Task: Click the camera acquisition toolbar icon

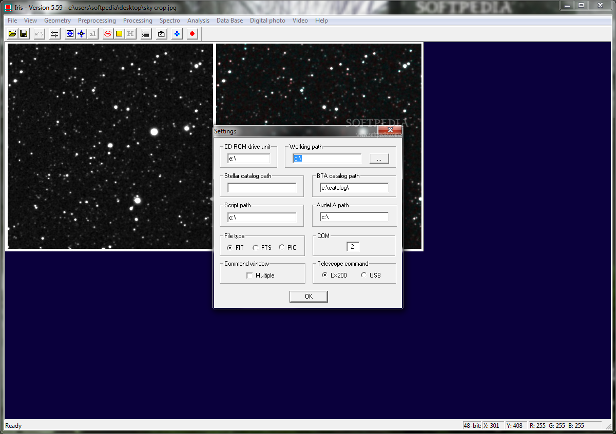Action: click(x=161, y=34)
